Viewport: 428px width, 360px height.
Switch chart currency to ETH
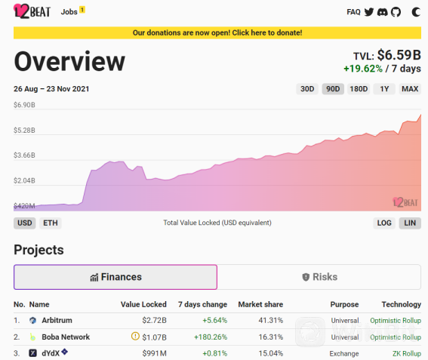(x=51, y=223)
